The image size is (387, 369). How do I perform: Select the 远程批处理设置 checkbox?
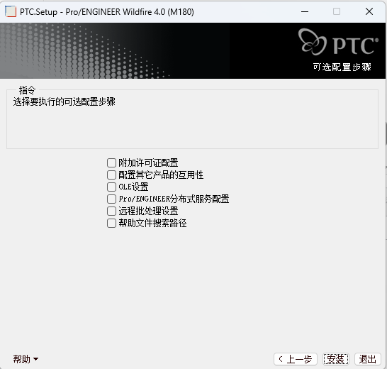click(111, 211)
